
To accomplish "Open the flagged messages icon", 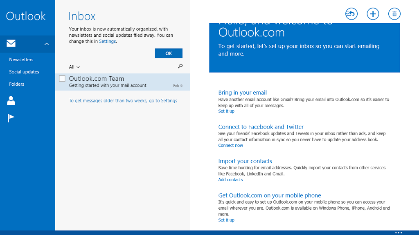I will [11, 118].
